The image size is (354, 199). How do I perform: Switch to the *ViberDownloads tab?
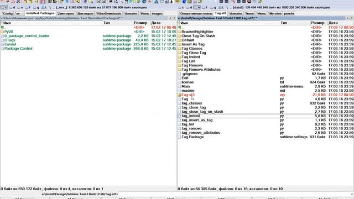[108, 13]
